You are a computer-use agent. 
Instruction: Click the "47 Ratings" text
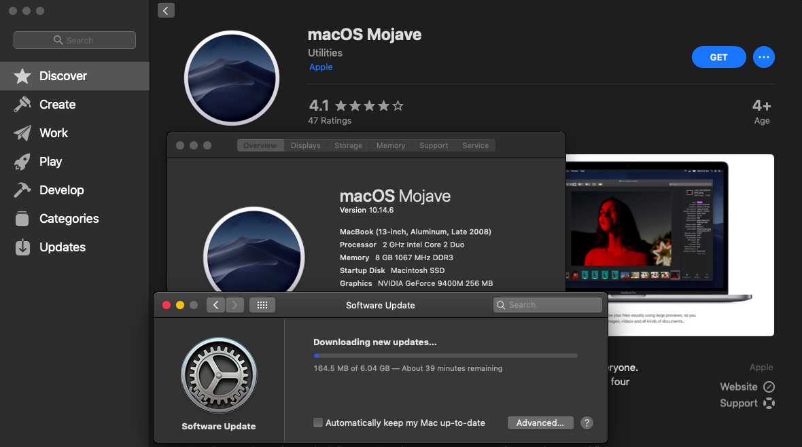(330, 121)
